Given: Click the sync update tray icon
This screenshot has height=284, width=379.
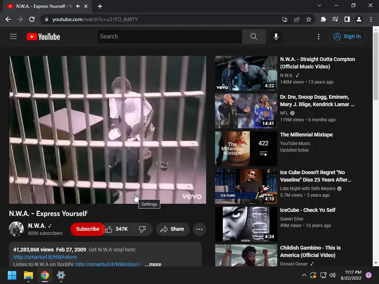Looking at the screenshot, I should pyautogui.click(x=313, y=275).
